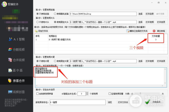Enable 压缩视频容量 checkbox
The width and height of the screenshot is (169, 112).
tap(110, 94)
